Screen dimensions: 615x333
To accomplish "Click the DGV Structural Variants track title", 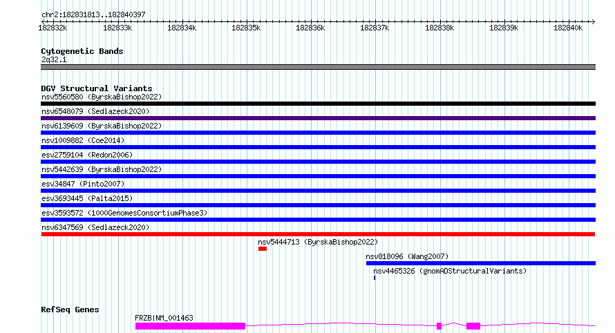I will tap(97, 88).
